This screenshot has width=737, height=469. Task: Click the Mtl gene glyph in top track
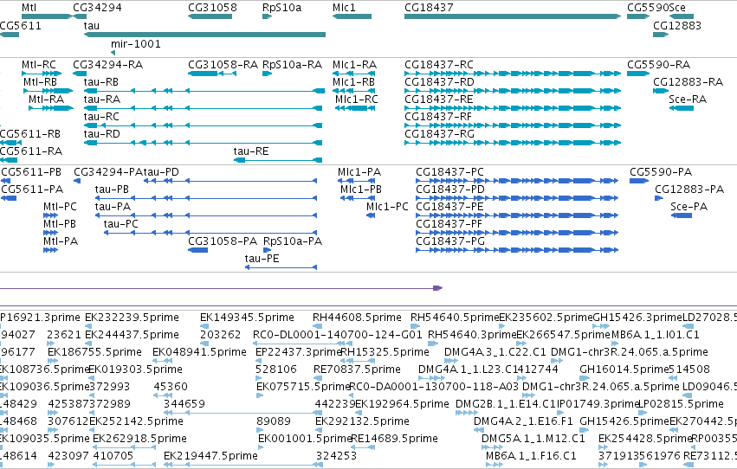47,16
